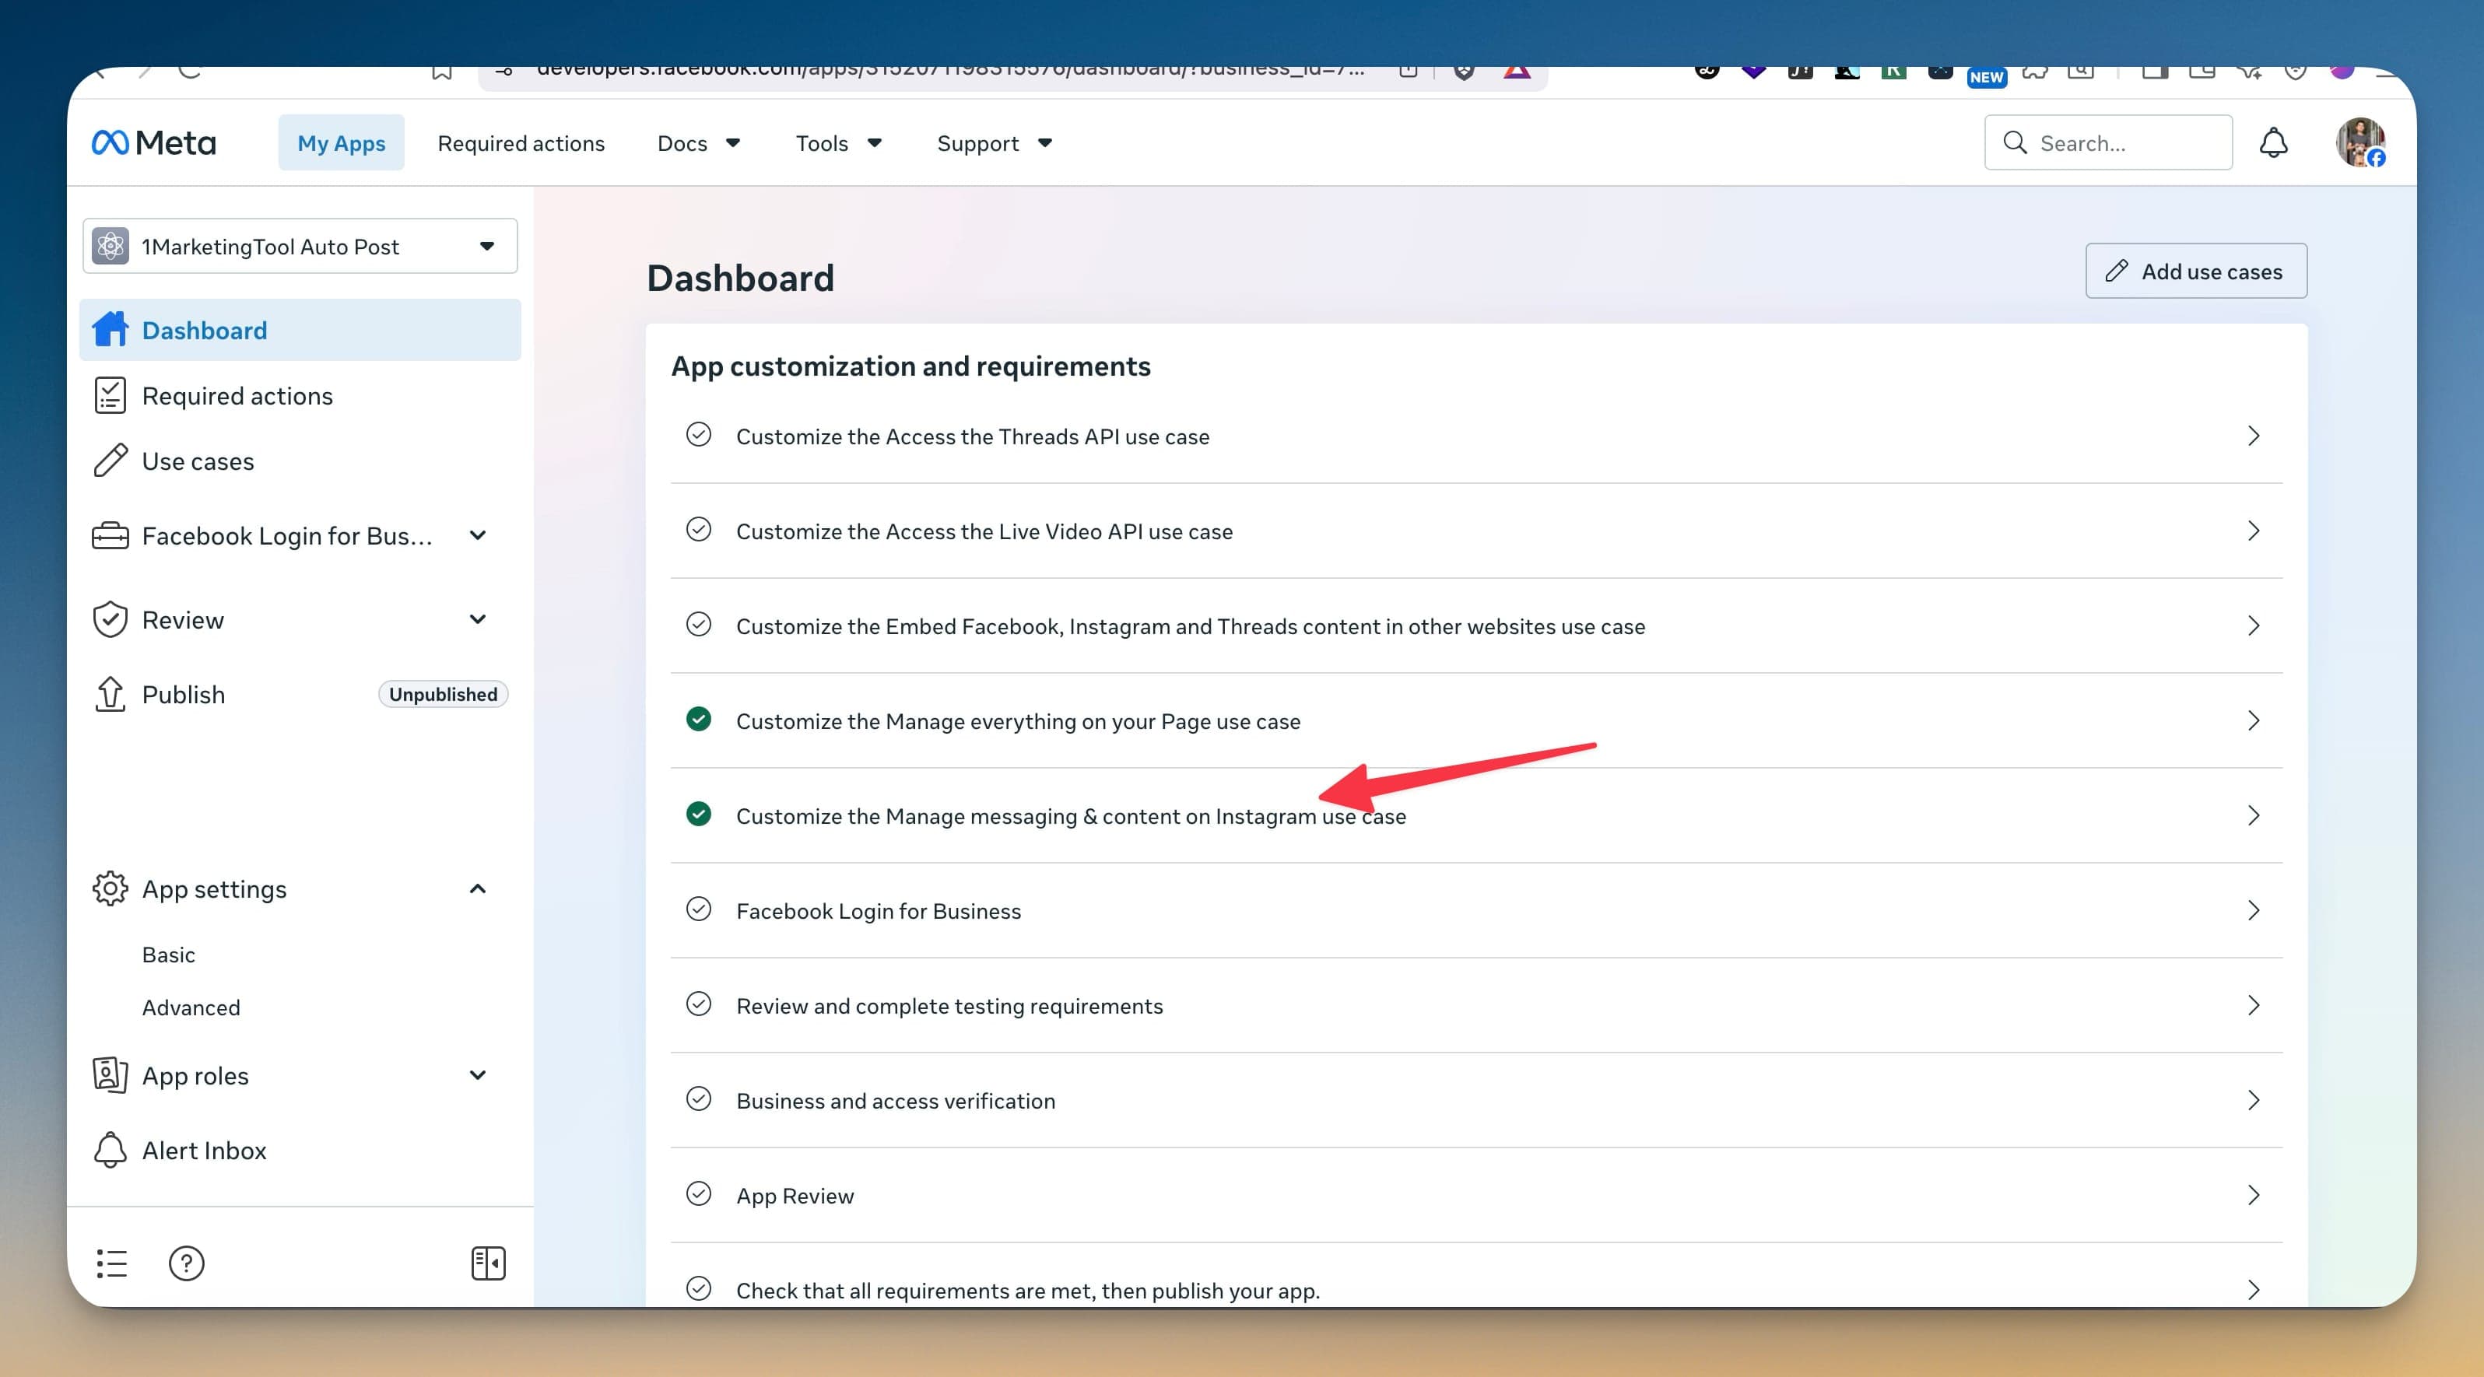This screenshot has height=1377, width=2484.
Task: Click the Publish upload icon
Action: 110,694
